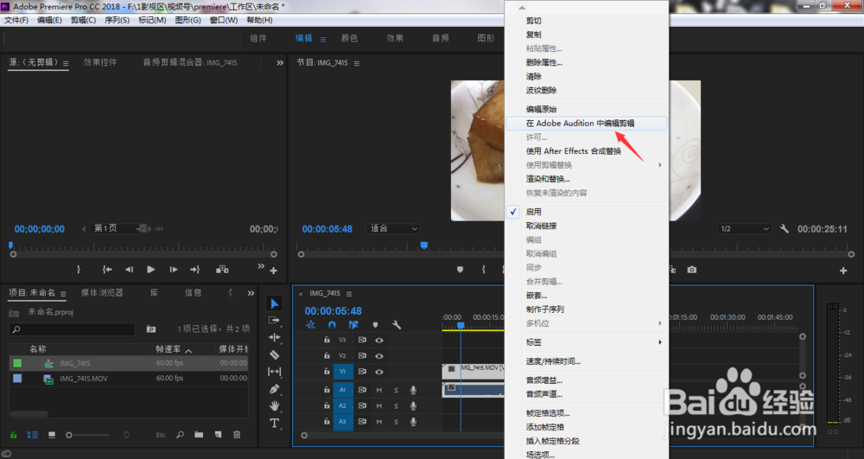864x459 pixels.
Task: Click new item icon in project panel
Action: 219,435
